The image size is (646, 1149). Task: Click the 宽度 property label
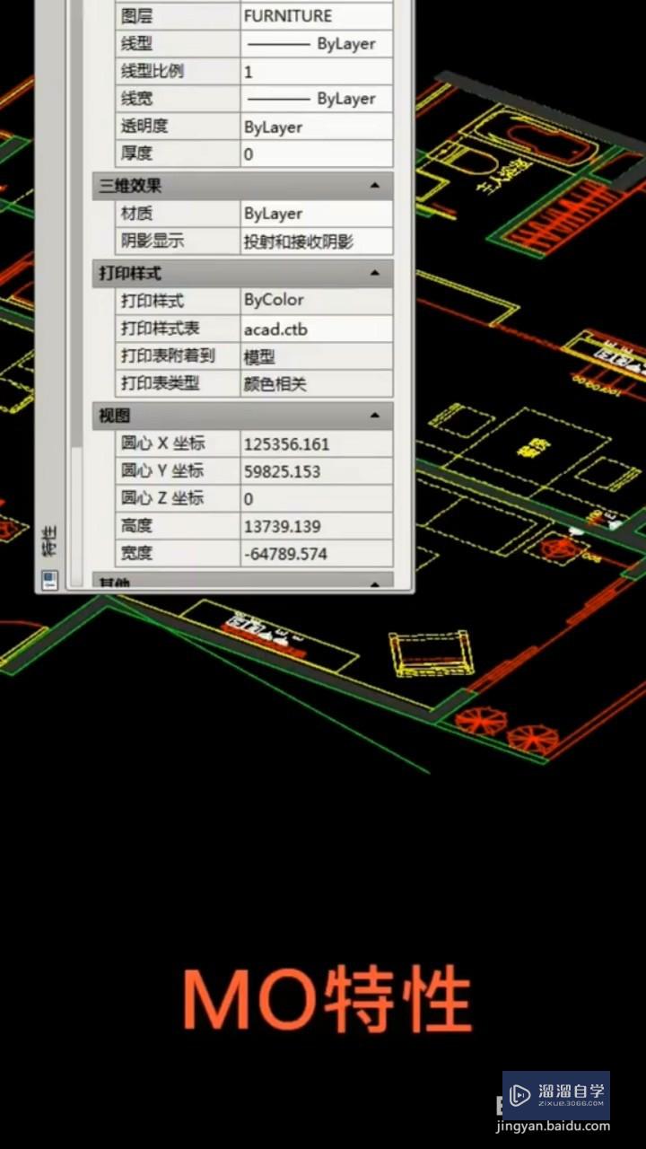pos(137,554)
